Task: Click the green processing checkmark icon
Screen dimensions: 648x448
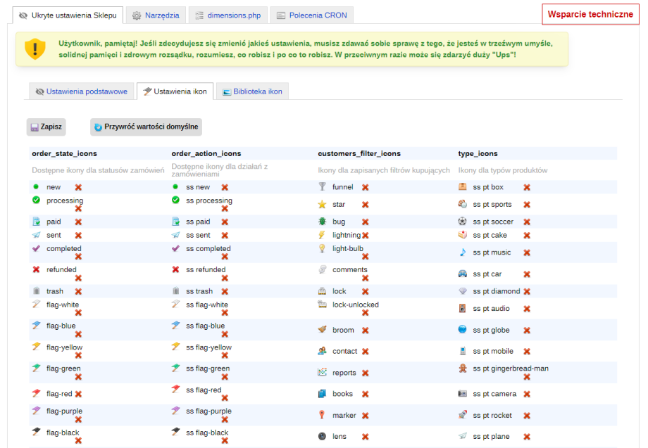Action: tap(36, 200)
